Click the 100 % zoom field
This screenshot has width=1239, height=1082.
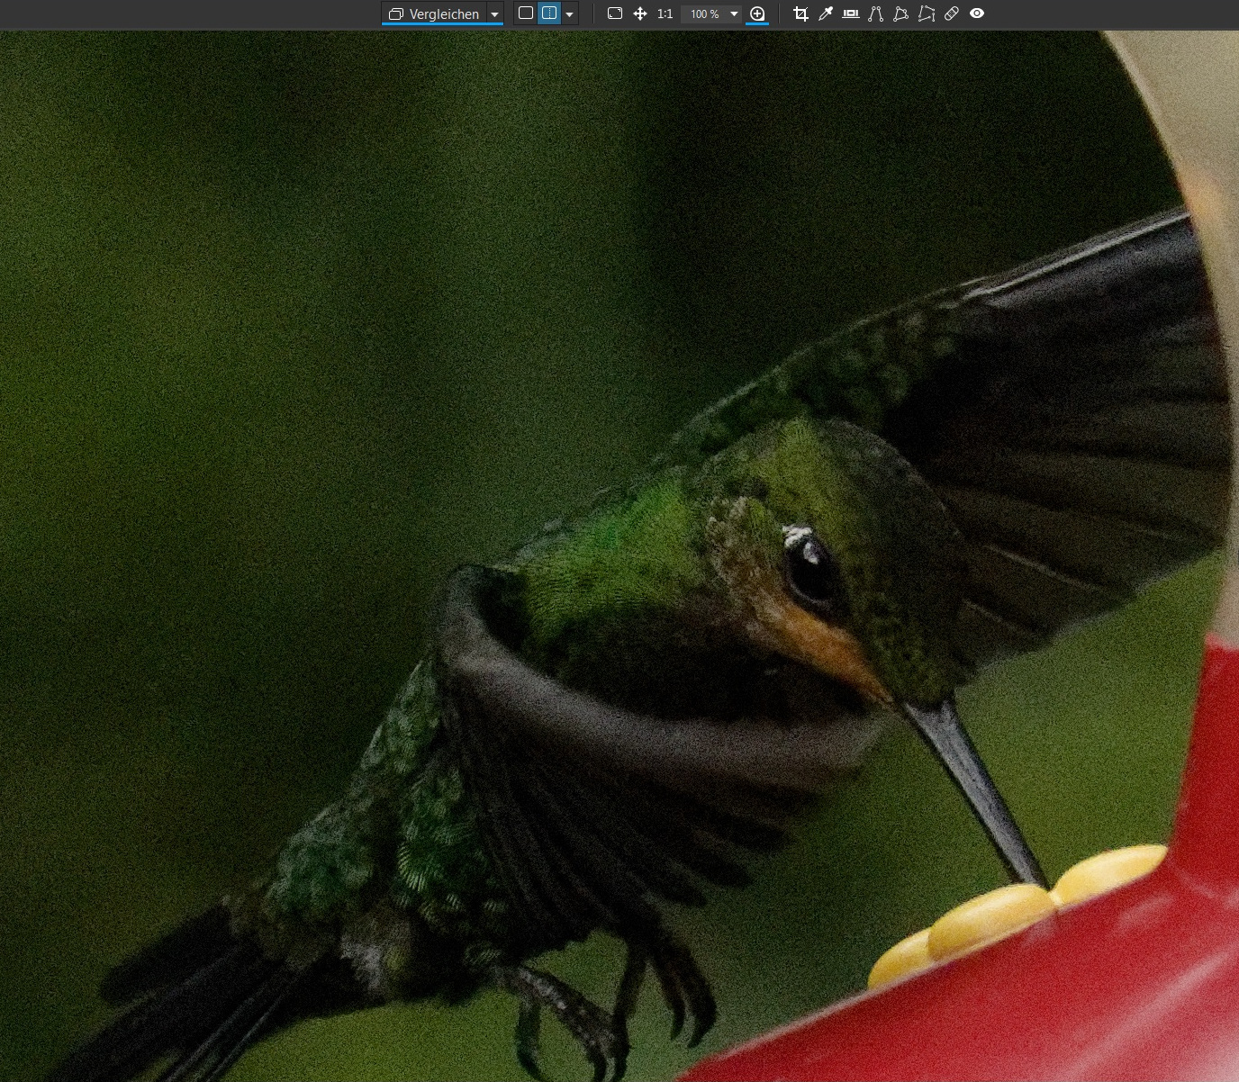(x=704, y=14)
